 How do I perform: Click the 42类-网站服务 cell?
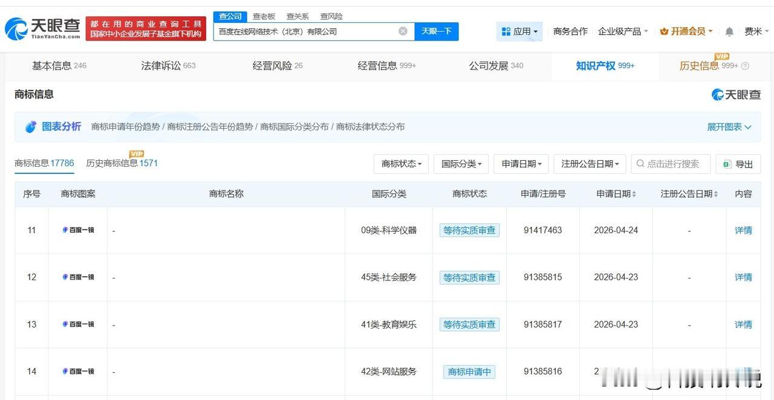point(389,372)
